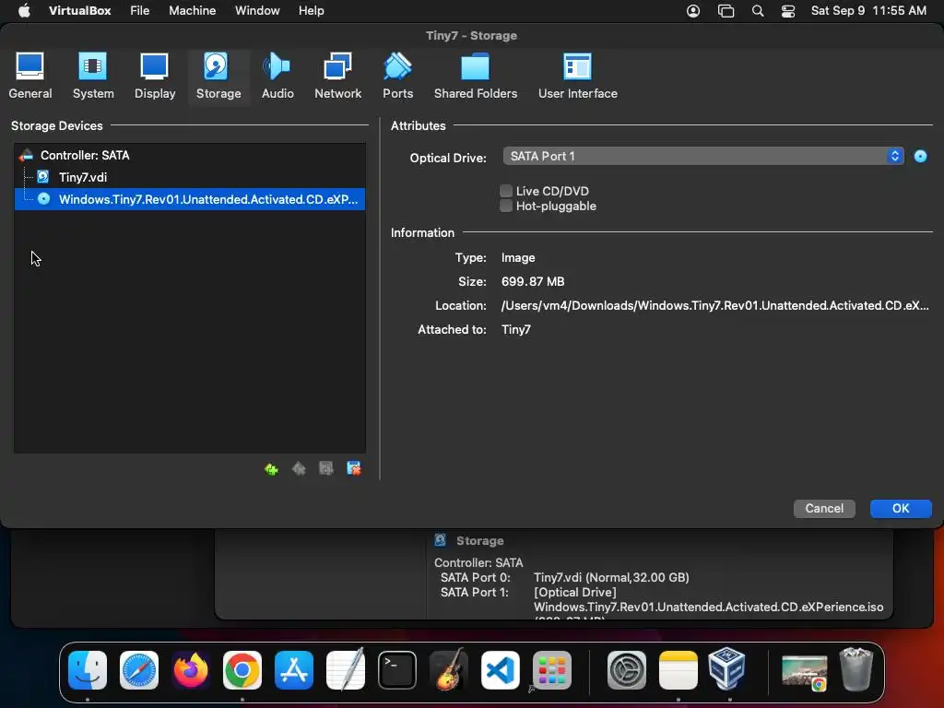Open Firefox from the dock

pyautogui.click(x=191, y=670)
